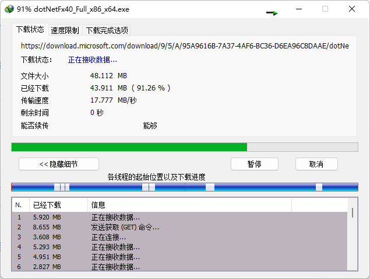The width and height of the screenshot is (370, 279).
Task: Close the download window
Action: [352, 9]
